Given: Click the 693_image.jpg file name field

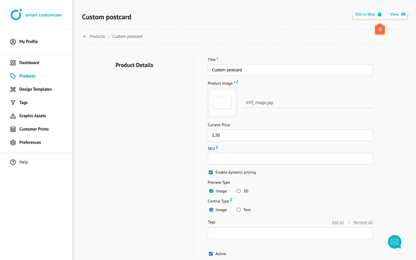Looking at the screenshot, I should coord(308,103).
